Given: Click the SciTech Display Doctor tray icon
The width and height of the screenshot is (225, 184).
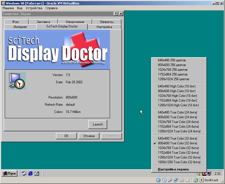Looking at the screenshot, I should (x=204, y=174).
